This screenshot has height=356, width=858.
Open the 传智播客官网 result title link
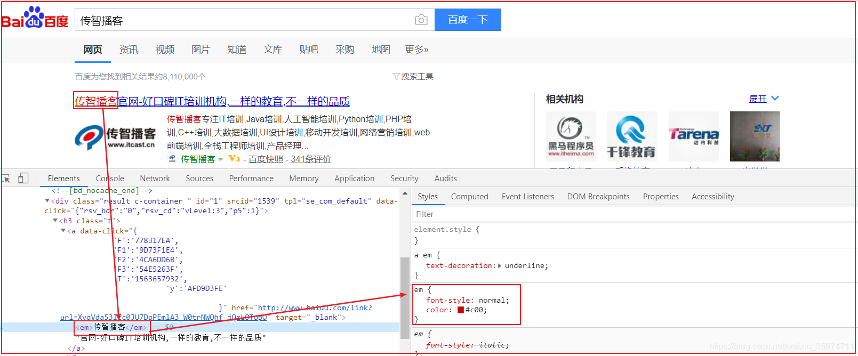point(212,101)
